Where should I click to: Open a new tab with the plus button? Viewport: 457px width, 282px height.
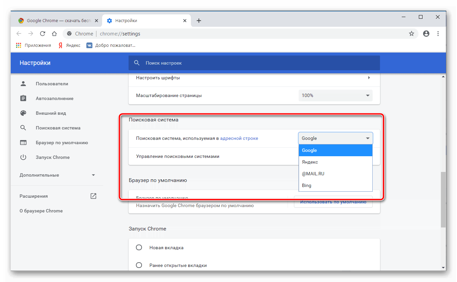coord(199,21)
